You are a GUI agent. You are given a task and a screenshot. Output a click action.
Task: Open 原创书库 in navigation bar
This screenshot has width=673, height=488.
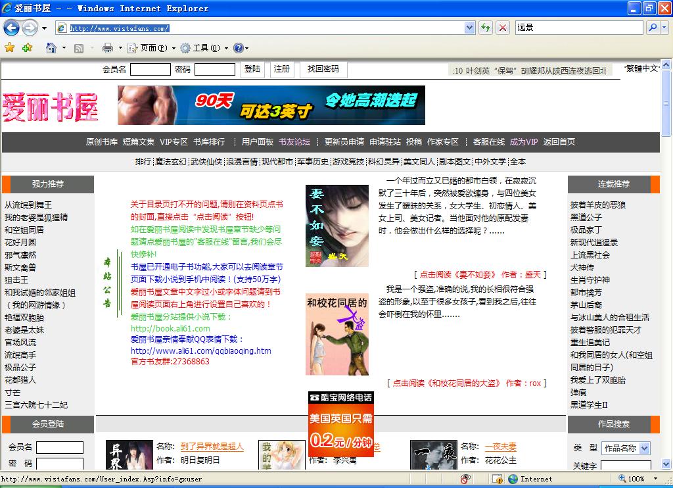coord(102,142)
